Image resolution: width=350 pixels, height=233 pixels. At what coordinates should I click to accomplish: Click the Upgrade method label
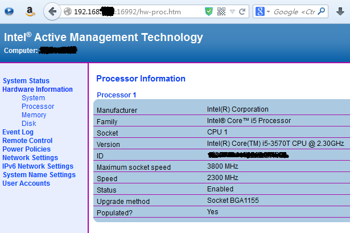(123, 202)
